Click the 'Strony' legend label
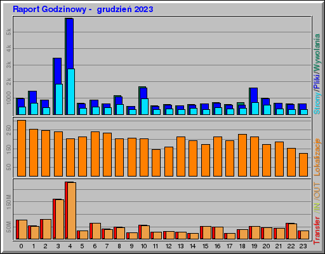 (317, 103)
